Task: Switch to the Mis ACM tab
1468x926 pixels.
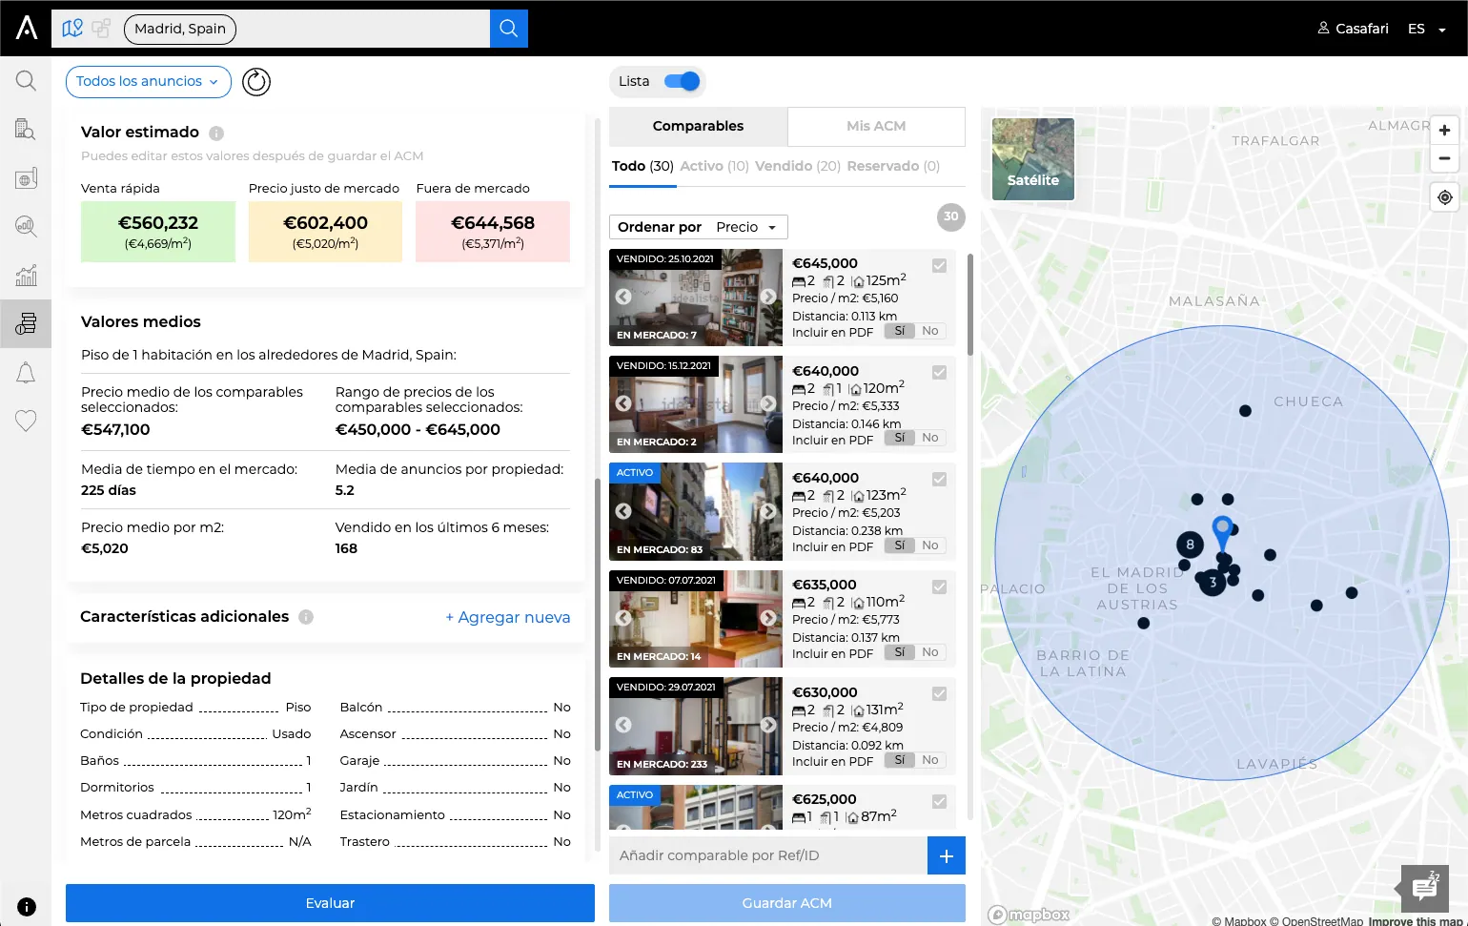Action: 876,126
